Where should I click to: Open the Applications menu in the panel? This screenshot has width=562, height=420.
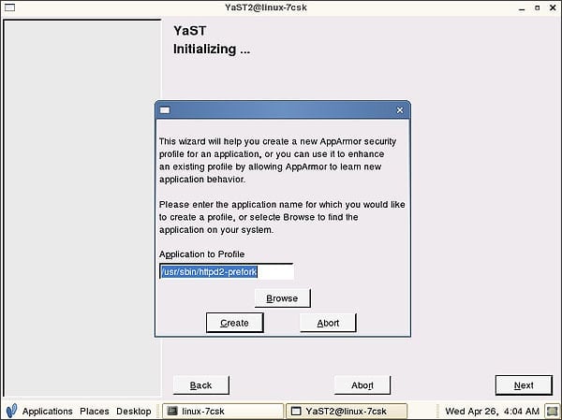coord(48,411)
